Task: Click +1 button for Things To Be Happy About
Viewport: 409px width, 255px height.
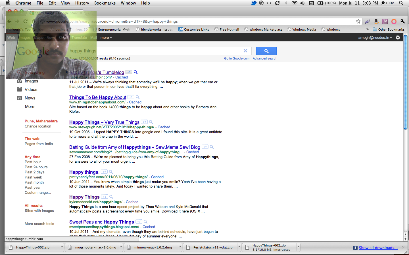Action: (131, 97)
